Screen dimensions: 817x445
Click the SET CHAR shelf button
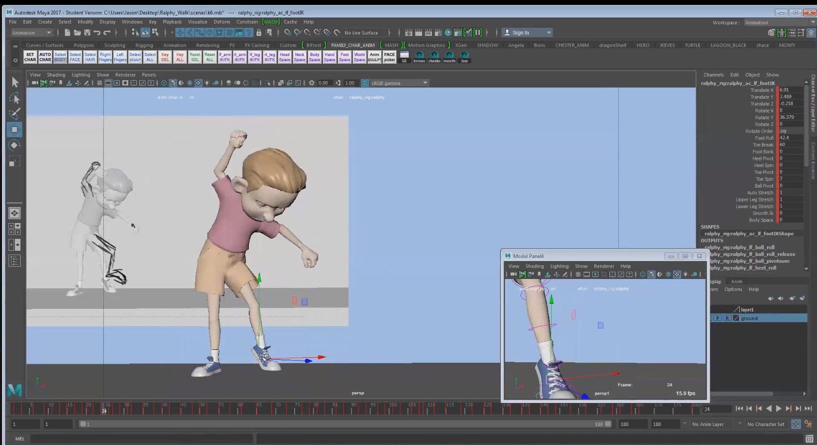pyautogui.click(x=30, y=57)
